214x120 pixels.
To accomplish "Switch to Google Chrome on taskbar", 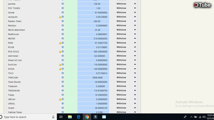I will point(87,117).
